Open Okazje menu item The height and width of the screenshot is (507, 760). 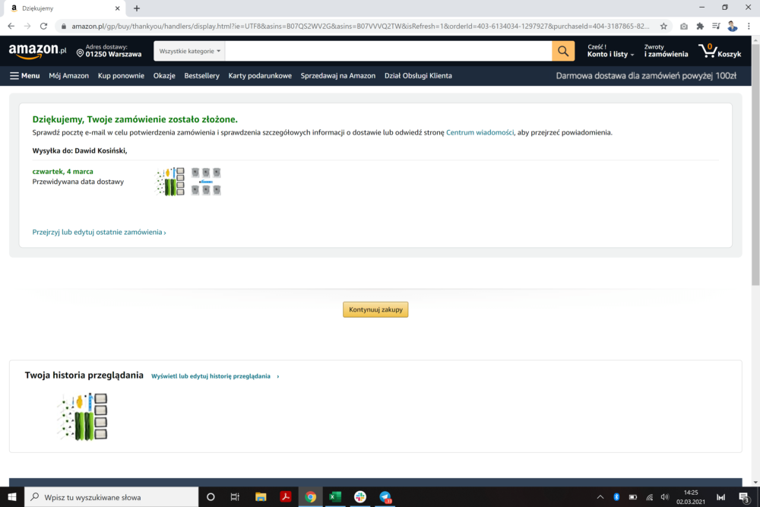(x=164, y=75)
